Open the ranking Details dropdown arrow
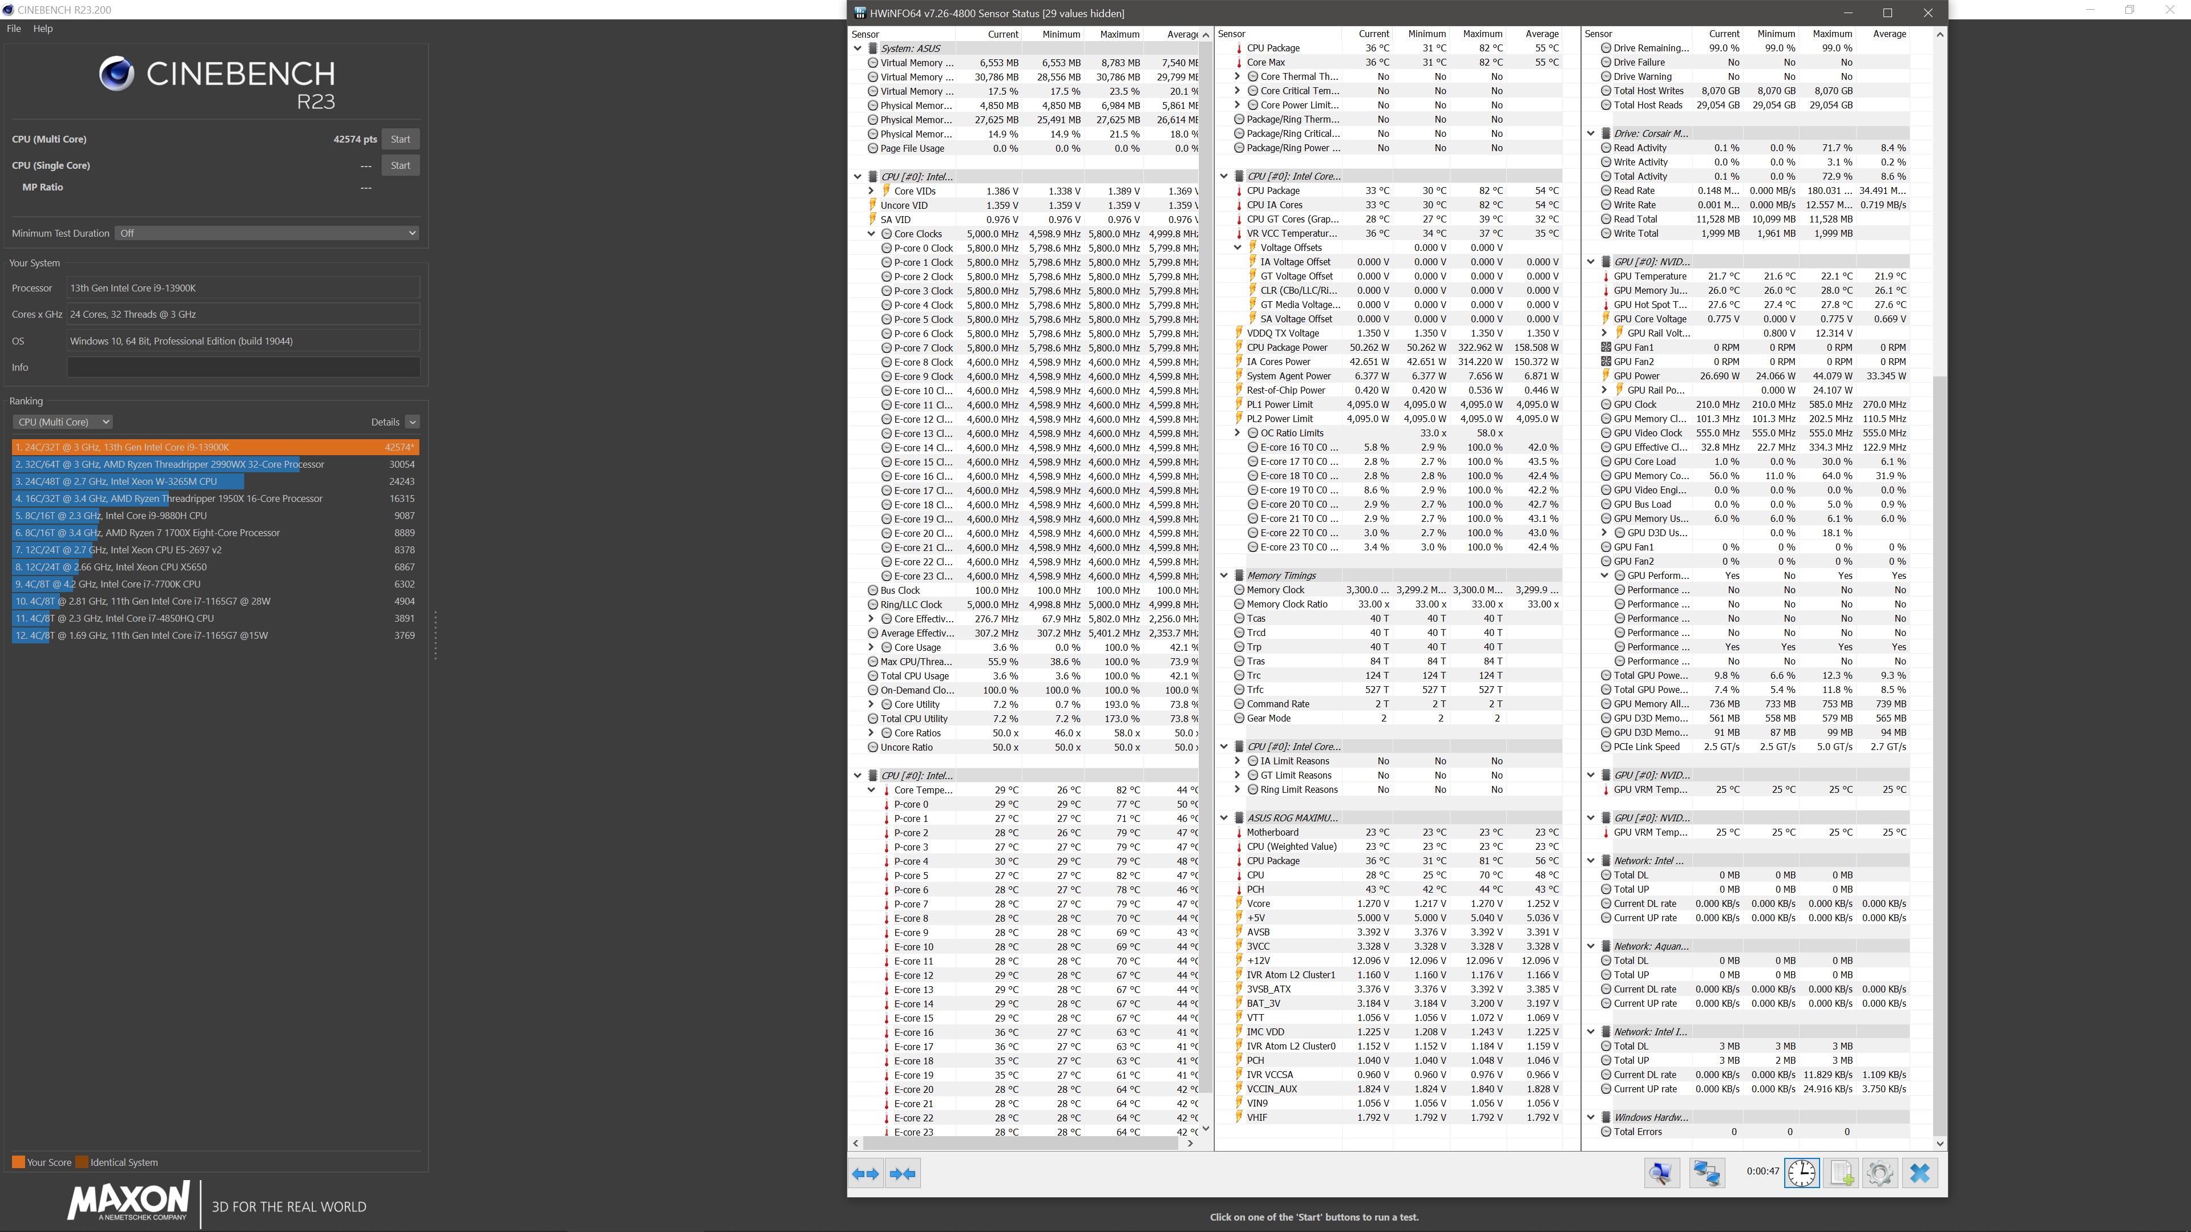Screen dimensions: 2191x1232 click(x=413, y=422)
